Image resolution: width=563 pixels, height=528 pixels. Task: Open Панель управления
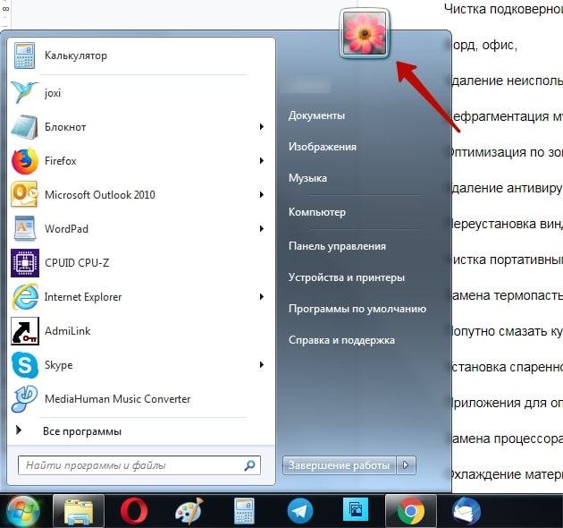pos(337,246)
